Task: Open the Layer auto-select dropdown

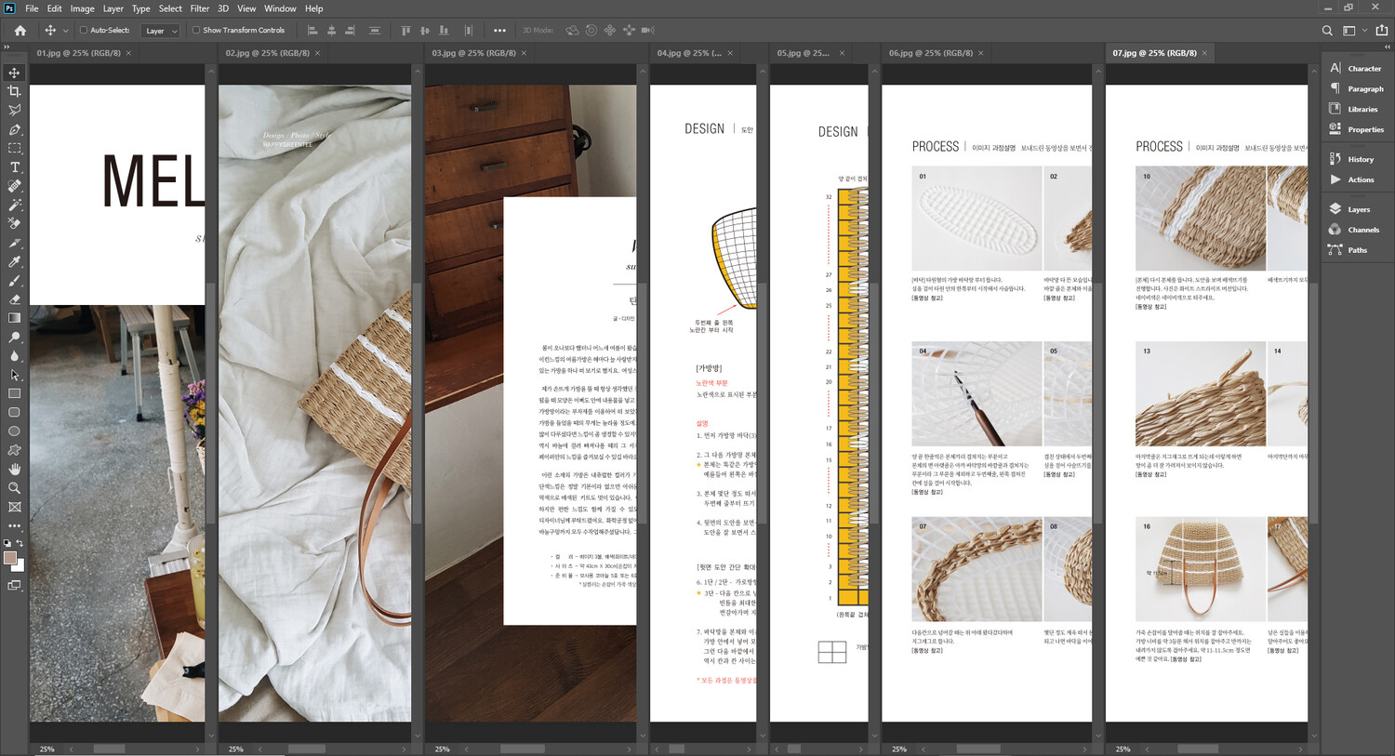Action: (x=161, y=31)
